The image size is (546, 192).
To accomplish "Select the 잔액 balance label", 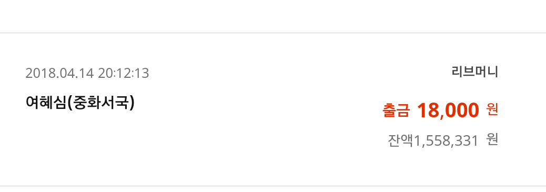I will coord(400,140).
